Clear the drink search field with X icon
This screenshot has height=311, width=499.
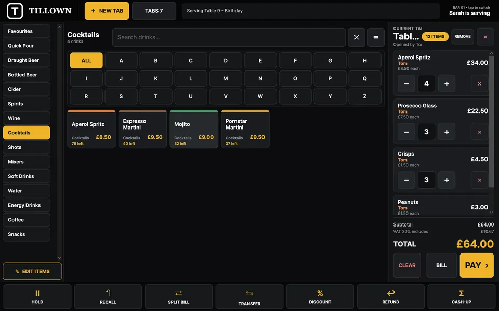point(357,37)
